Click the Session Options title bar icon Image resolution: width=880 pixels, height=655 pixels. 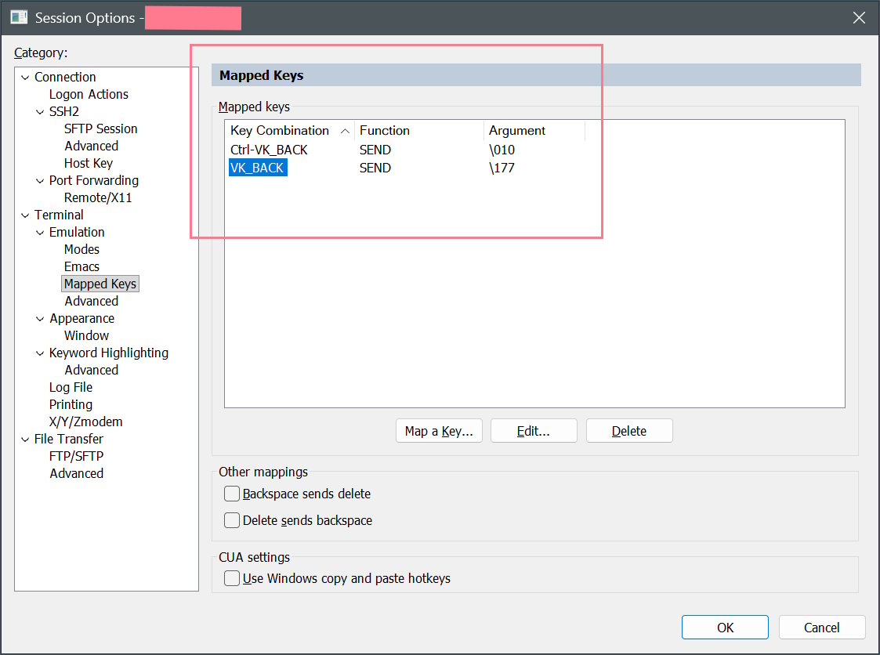[x=20, y=18]
